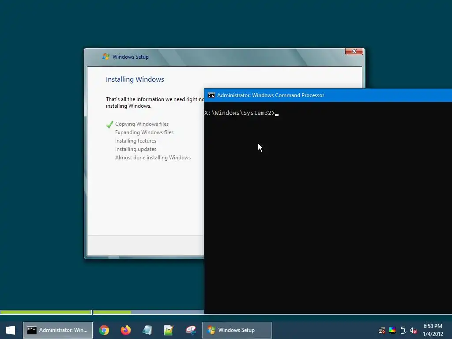Open the blue notebook icon in taskbar

coord(147,330)
